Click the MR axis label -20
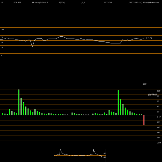This screenshot has height=162, width=162. point(158,122)
